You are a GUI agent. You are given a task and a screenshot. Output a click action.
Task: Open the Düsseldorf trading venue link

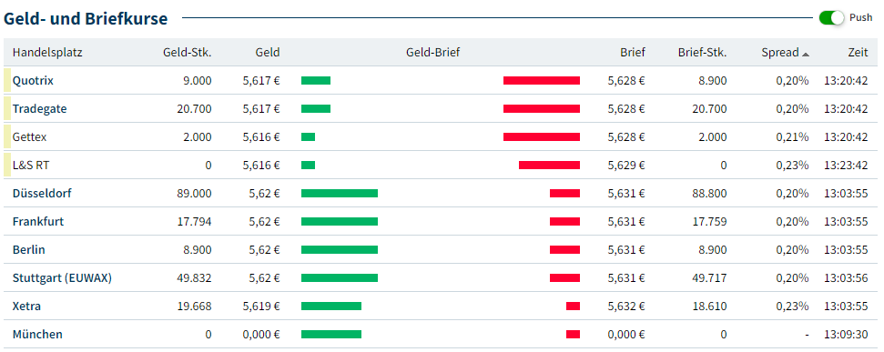click(42, 193)
